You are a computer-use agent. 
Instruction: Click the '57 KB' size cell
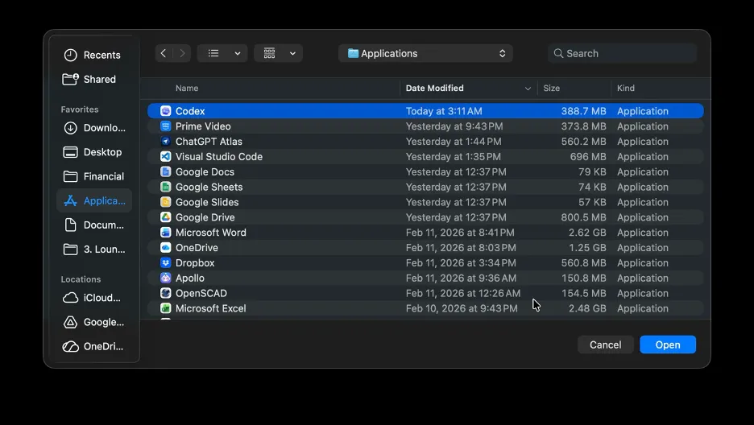tap(592, 202)
